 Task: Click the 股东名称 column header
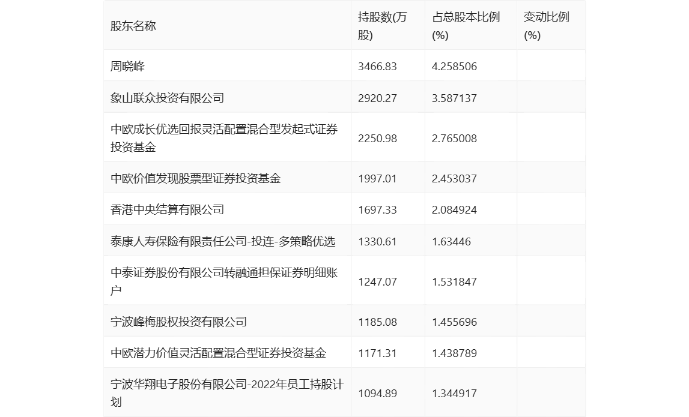pyautogui.click(x=133, y=26)
